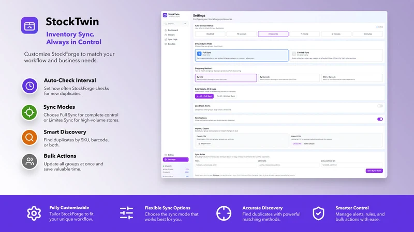Click the Vendors input field
Screen dimensions: 414x232
tap(289, 165)
